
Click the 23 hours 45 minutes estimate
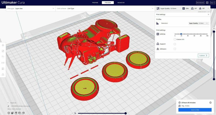pyautogui.click(x=188, y=103)
